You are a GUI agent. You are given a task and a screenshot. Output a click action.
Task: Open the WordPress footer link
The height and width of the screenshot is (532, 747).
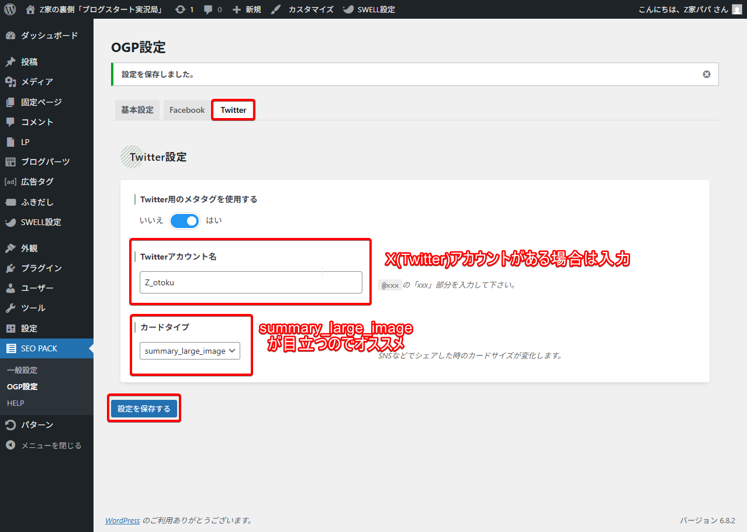123,520
